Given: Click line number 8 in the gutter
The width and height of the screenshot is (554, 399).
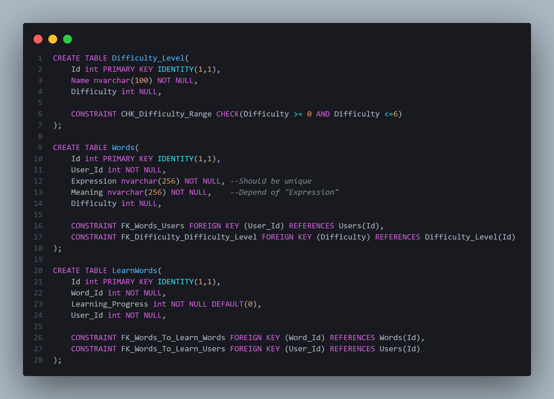Looking at the screenshot, I should click(40, 136).
